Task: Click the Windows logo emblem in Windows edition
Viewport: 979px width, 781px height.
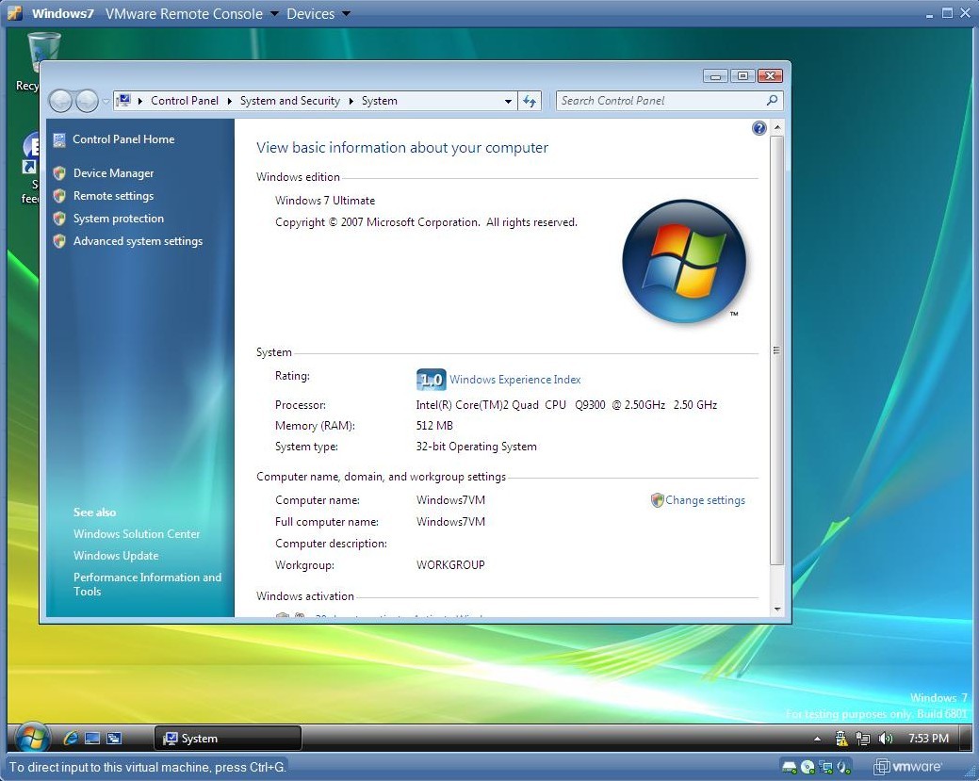Action: pyautogui.click(x=684, y=261)
